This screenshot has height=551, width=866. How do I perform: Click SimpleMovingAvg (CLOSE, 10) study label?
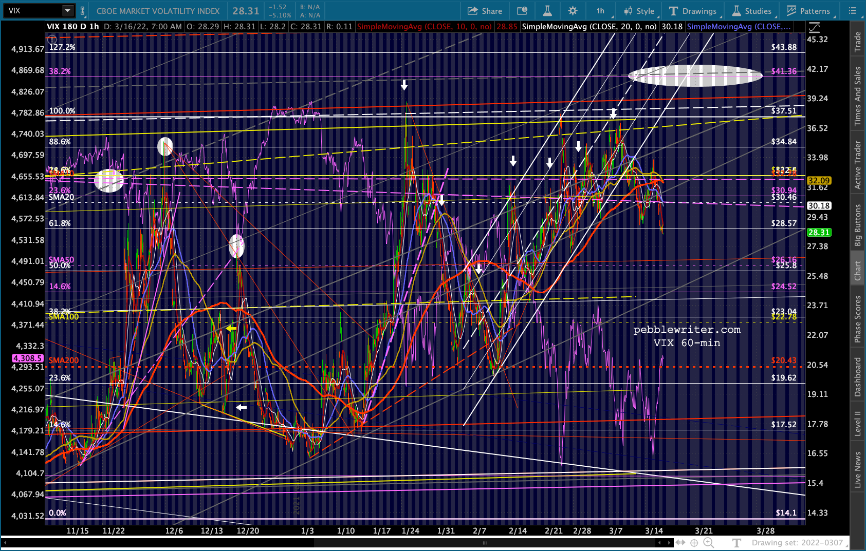[x=424, y=27]
